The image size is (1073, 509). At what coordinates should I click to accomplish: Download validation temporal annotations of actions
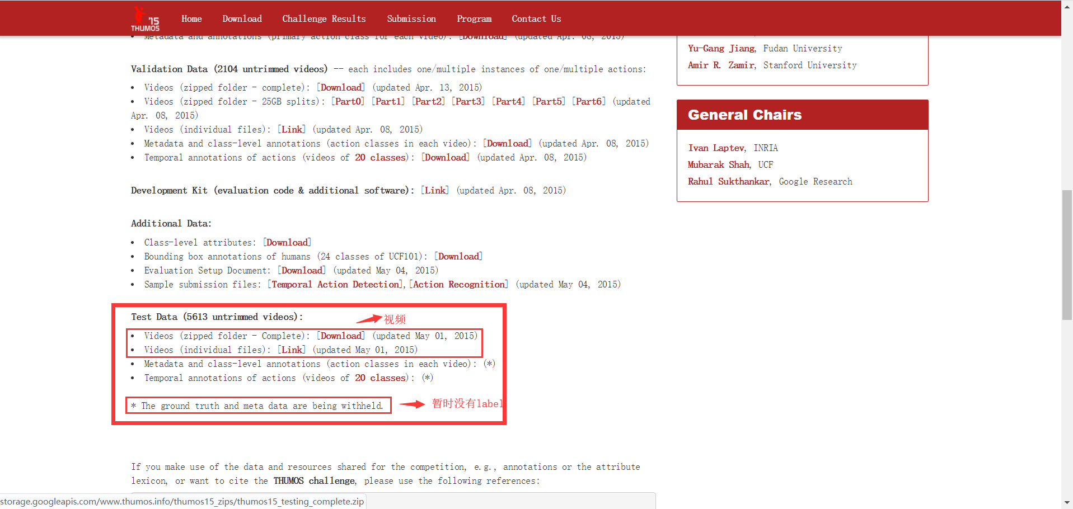click(446, 158)
